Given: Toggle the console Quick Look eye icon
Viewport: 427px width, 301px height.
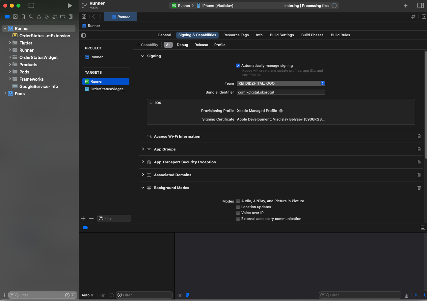Looking at the screenshot, I should 180,295.
